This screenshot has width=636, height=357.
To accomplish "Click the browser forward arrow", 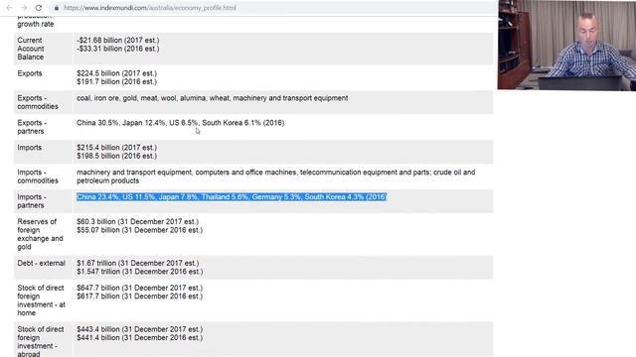I will coord(24,8).
